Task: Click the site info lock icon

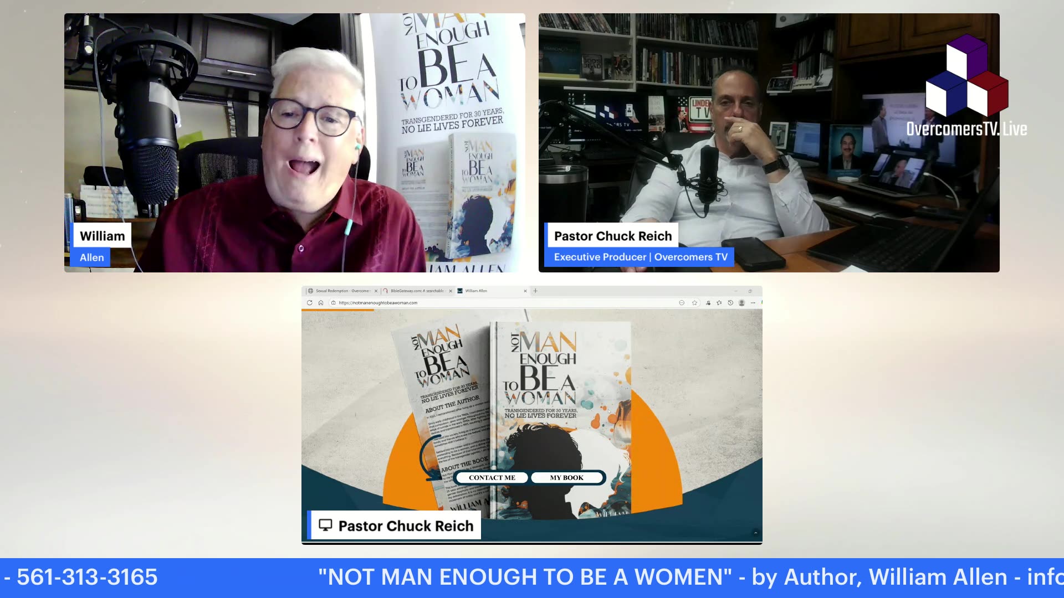Action: [333, 303]
